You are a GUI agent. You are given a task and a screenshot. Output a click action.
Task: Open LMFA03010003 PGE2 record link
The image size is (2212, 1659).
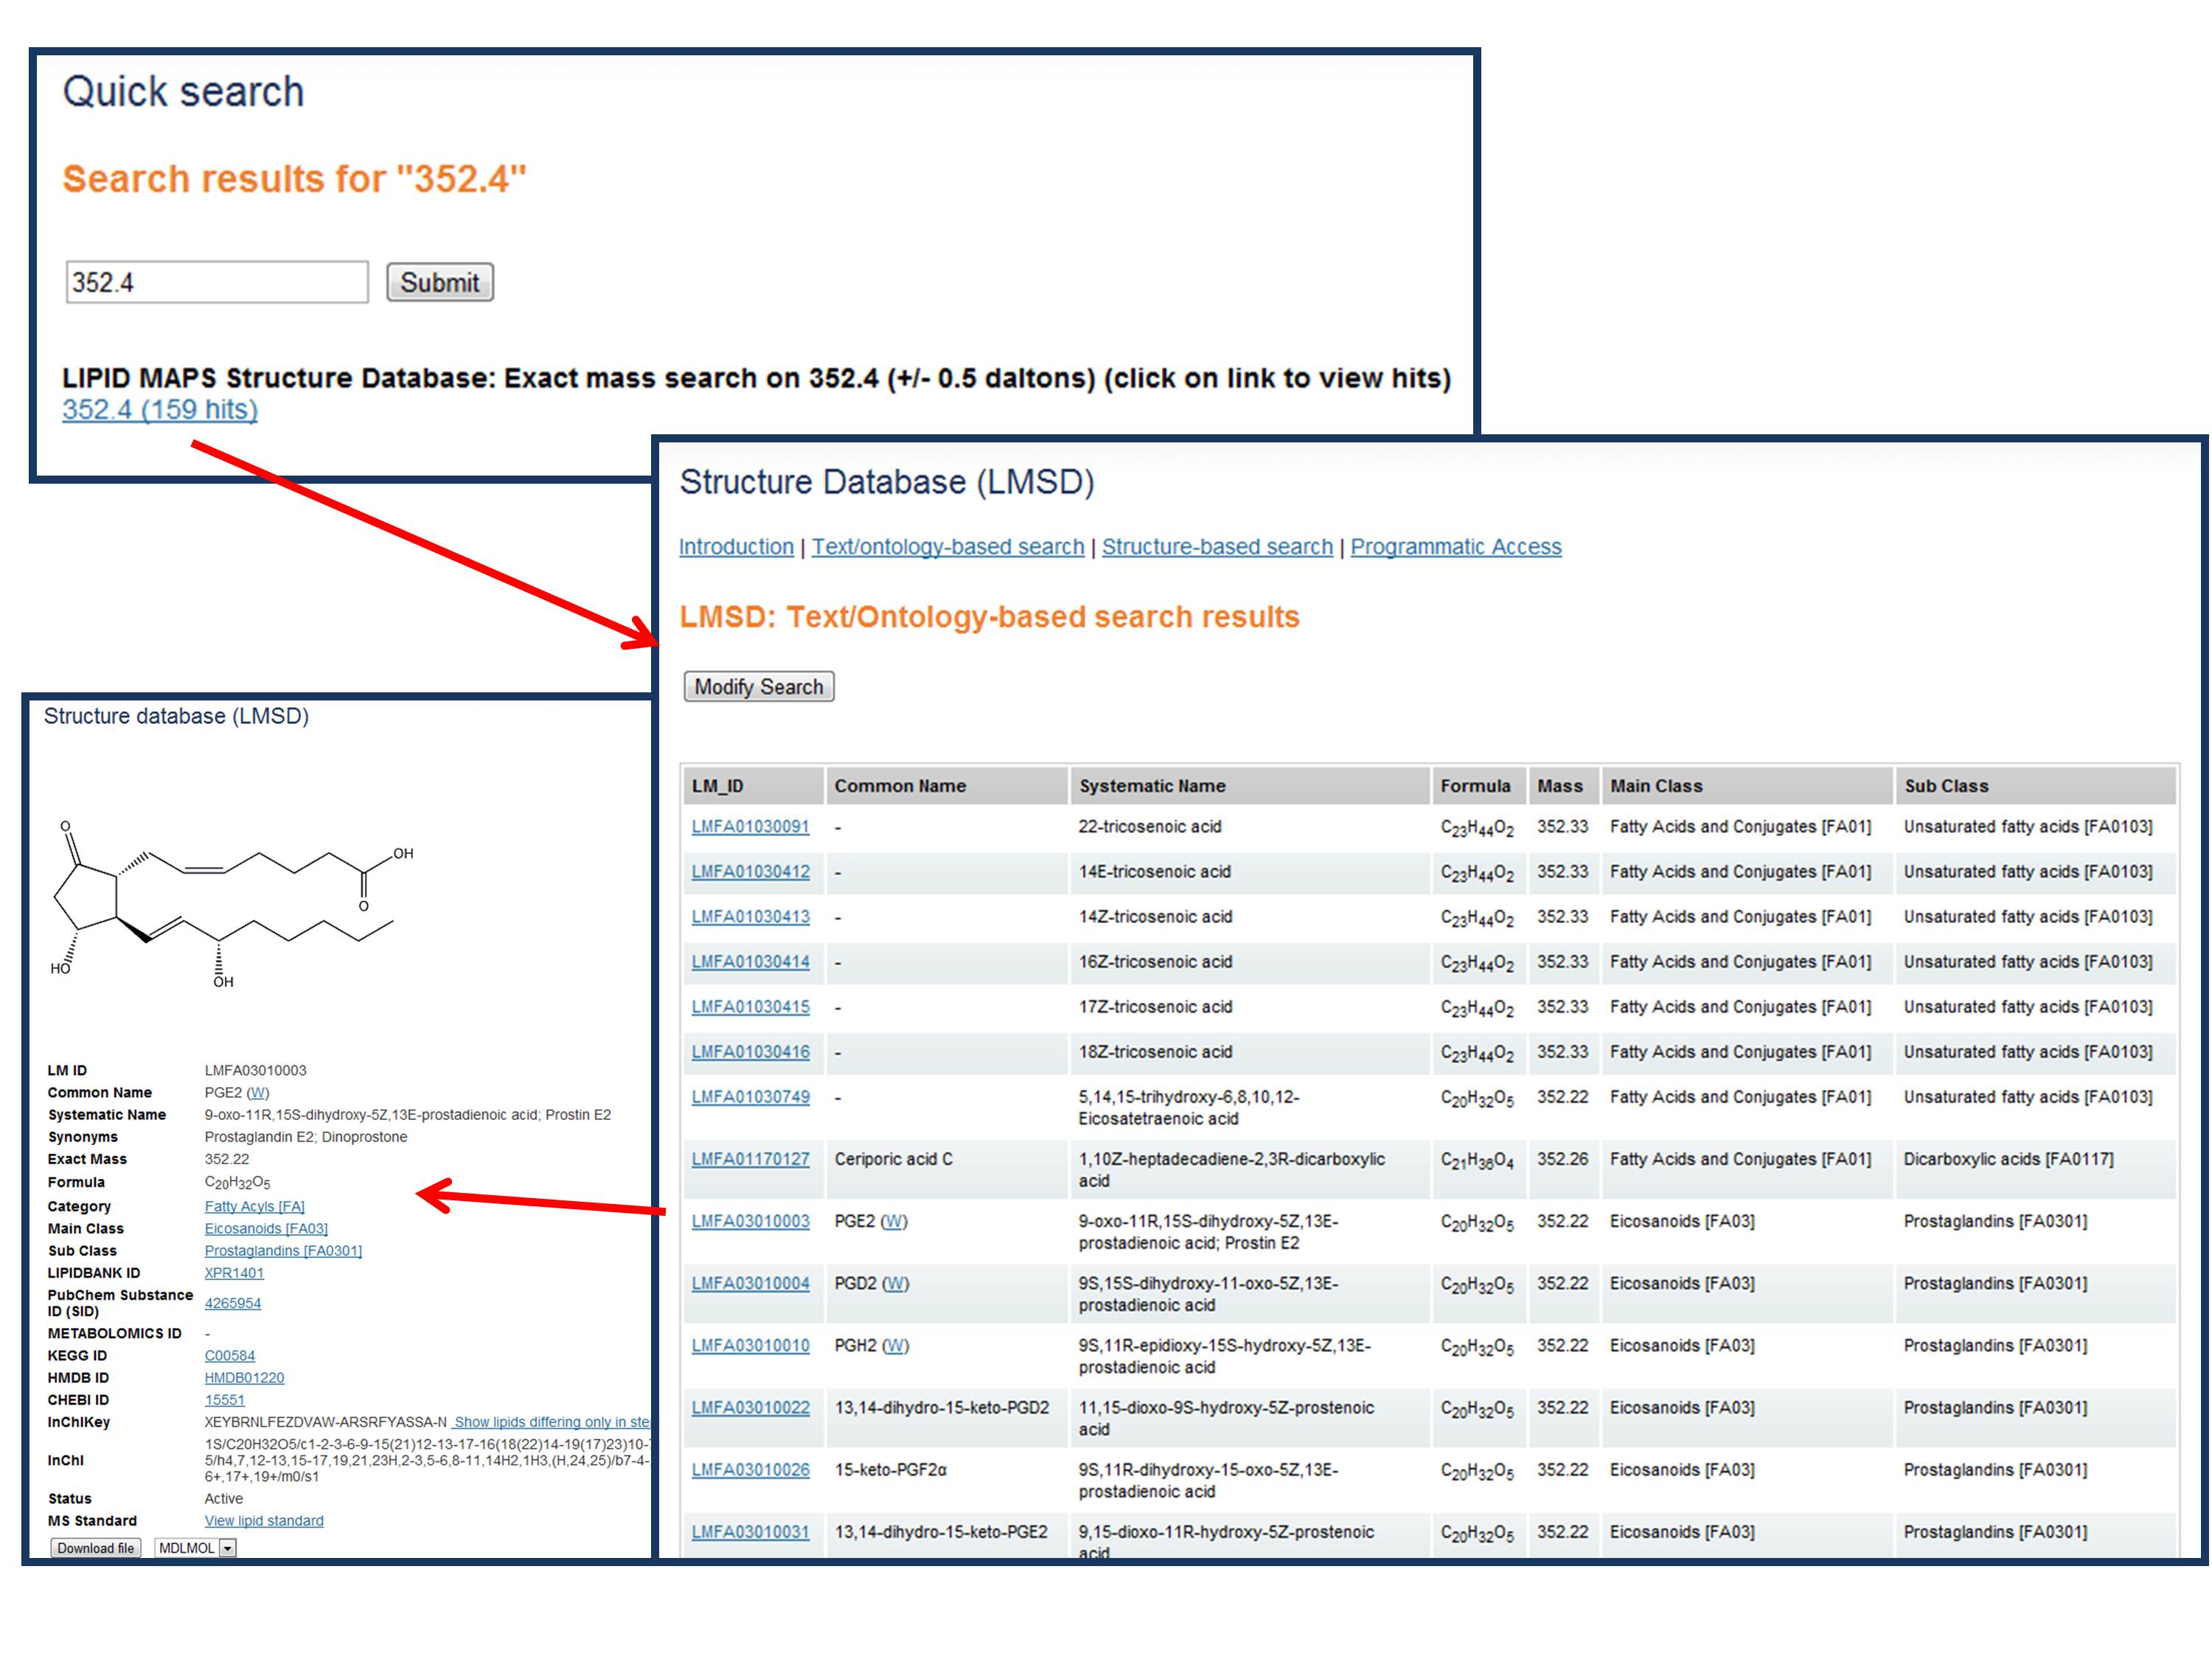[750, 1221]
